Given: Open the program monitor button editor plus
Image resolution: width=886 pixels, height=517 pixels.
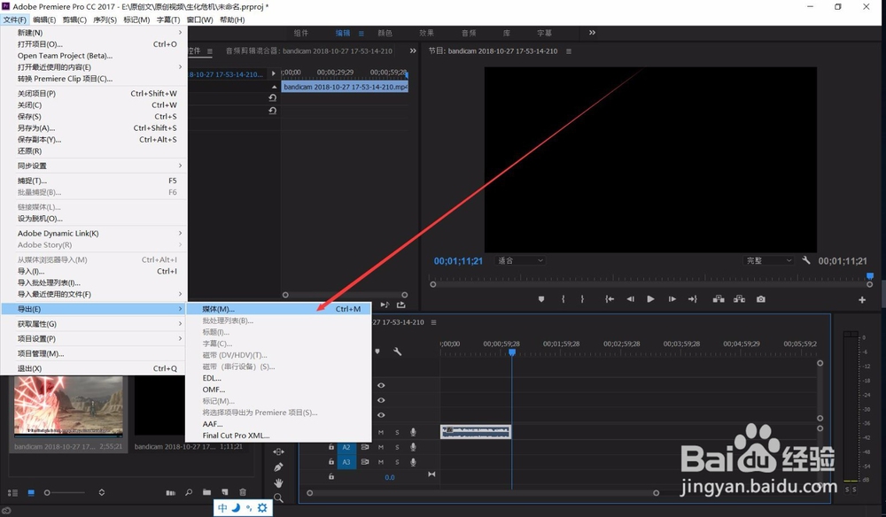Looking at the screenshot, I should pyautogui.click(x=862, y=300).
